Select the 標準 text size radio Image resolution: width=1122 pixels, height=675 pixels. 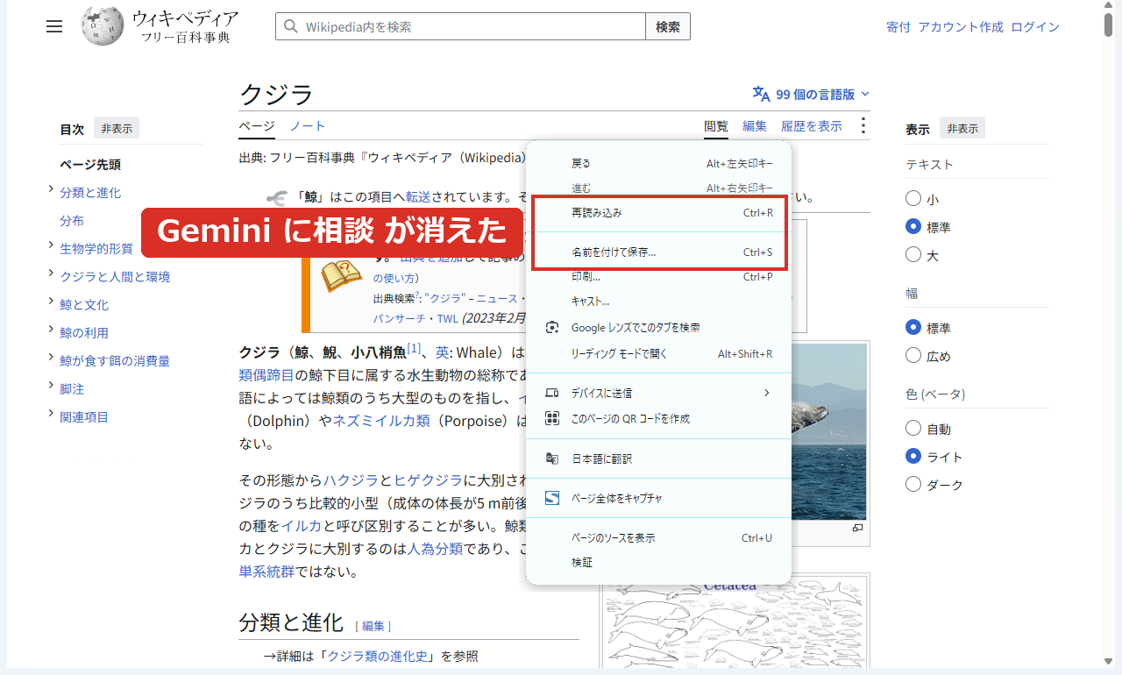913,227
